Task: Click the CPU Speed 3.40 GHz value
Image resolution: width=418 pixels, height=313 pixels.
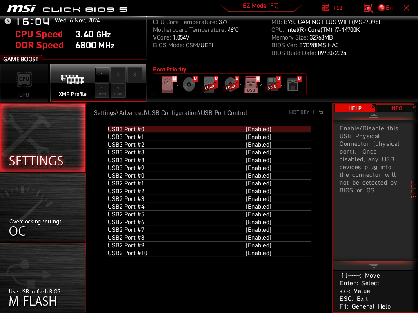Action: pos(93,34)
